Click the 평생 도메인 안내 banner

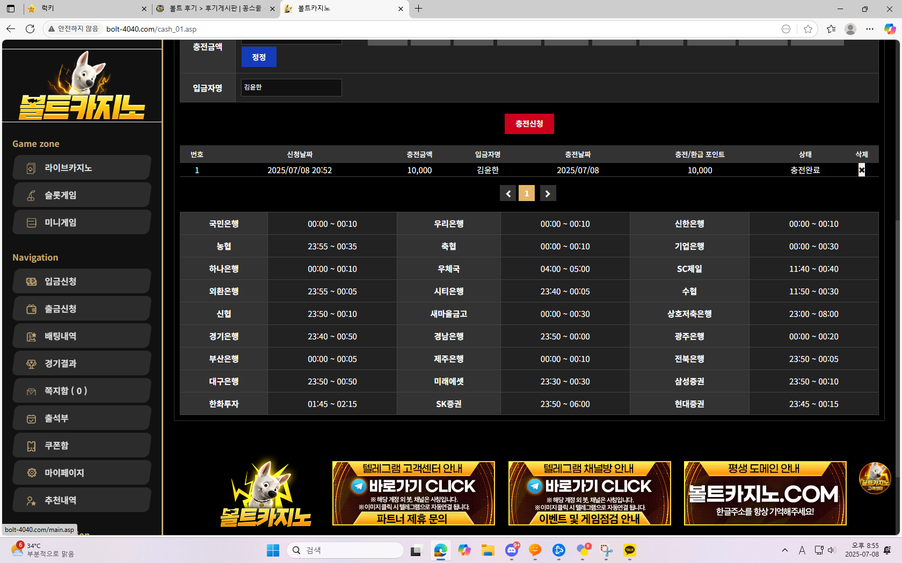[x=765, y=493]
